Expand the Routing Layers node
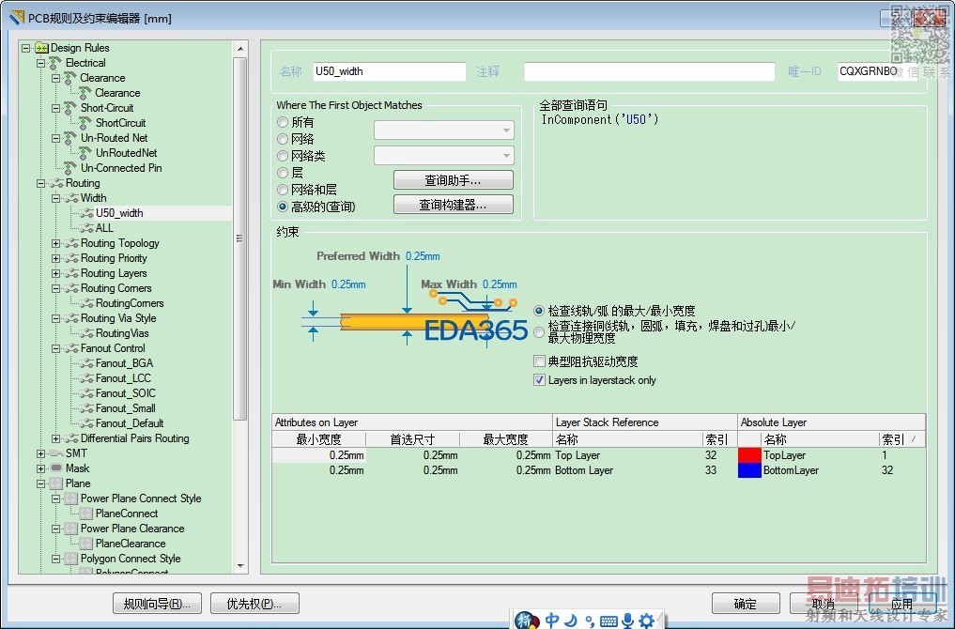This screenshot has width=955, height=629. point(56,273)
